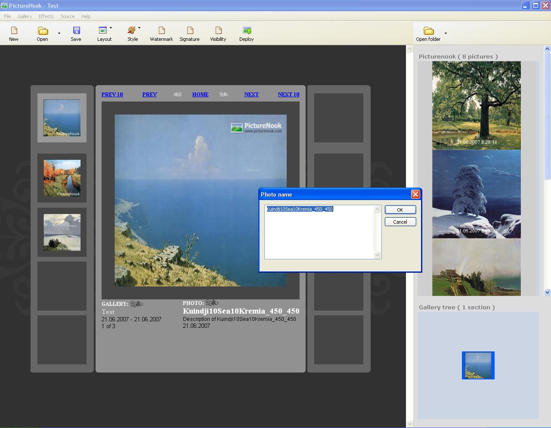
Task: Select the cloudy sky gallery thumbnail
Action: [62, 232]
